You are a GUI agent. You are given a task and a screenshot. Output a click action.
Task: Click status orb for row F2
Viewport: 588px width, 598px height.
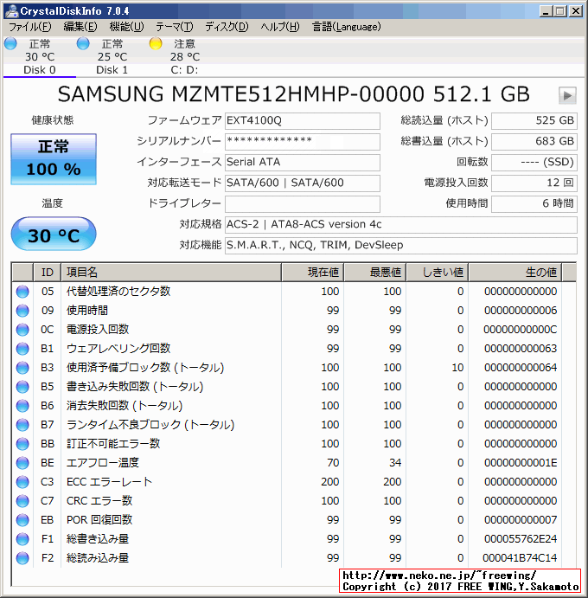point(22,558)
